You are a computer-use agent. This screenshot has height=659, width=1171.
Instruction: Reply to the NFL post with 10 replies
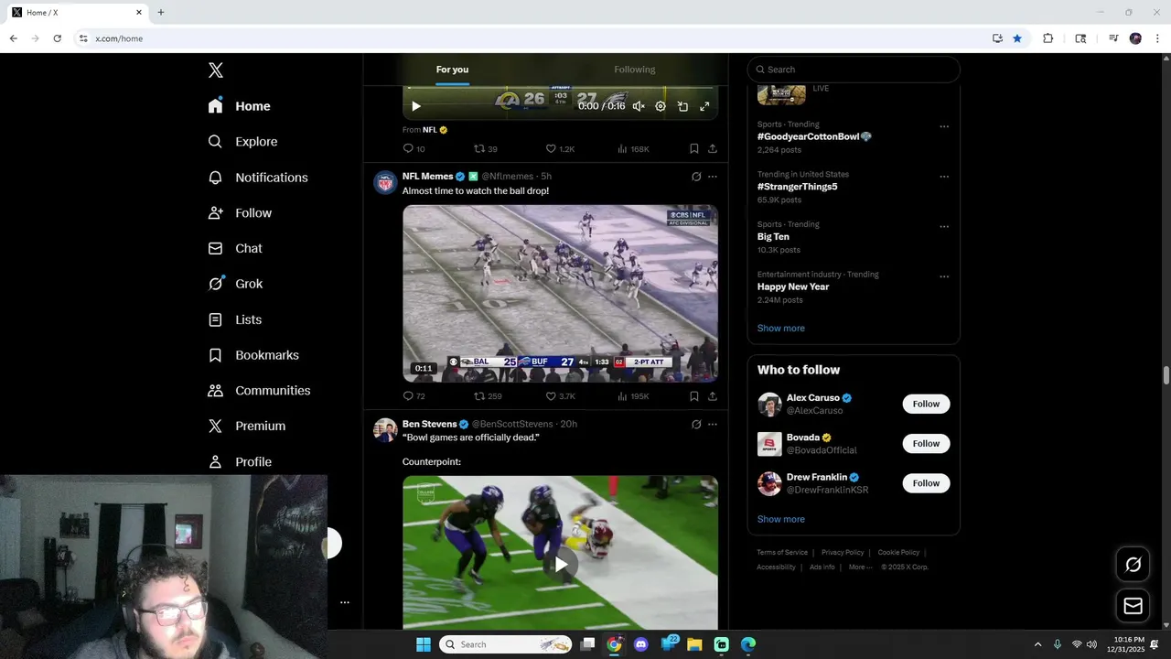(414, 148)
